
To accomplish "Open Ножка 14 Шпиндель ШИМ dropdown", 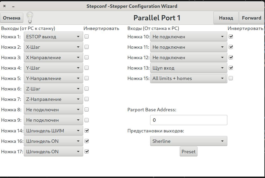I will [53, 131].
